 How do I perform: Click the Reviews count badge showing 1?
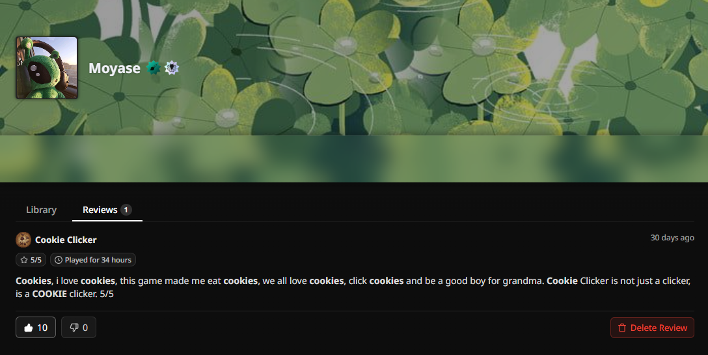(x=126, y=210)
